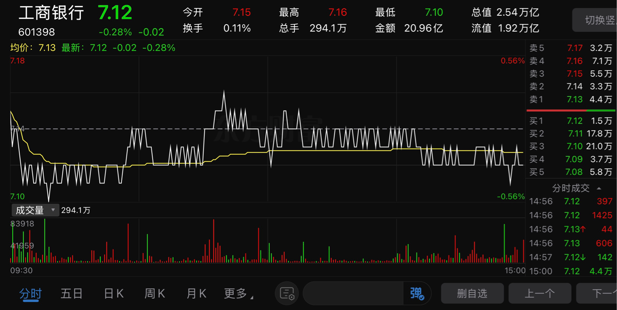Click the 删自选 button
This screenshot has width=617, height=310.
(472, 293)
